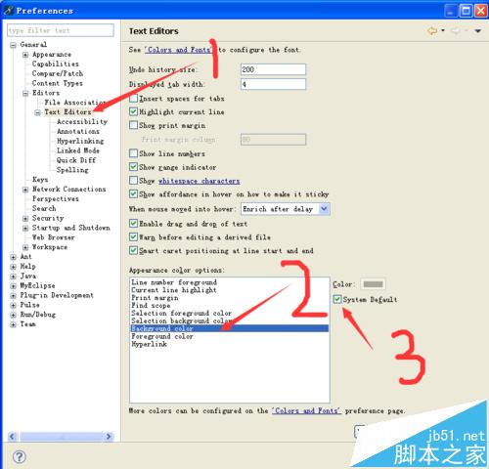489x469 pixels.
Task: Select Linked Mode in the tree
Action: tap(78, 150)
